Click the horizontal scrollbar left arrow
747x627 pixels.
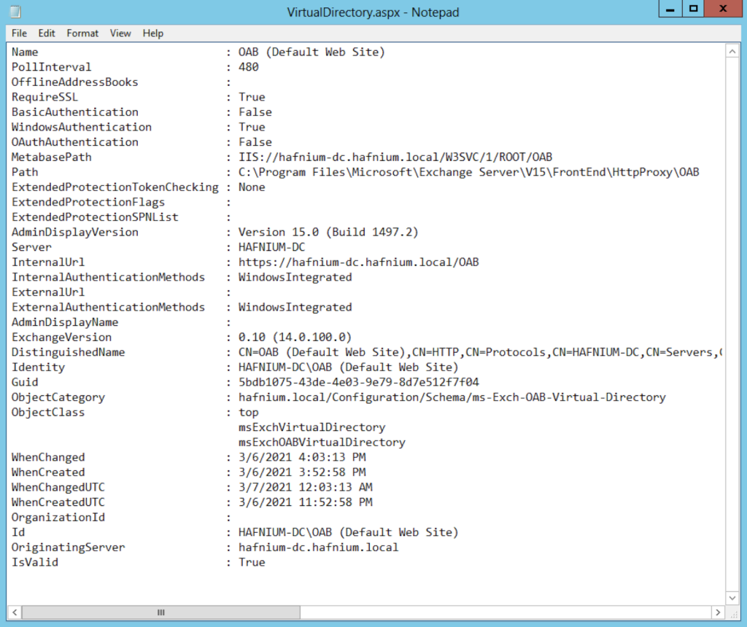click(15, 612)
